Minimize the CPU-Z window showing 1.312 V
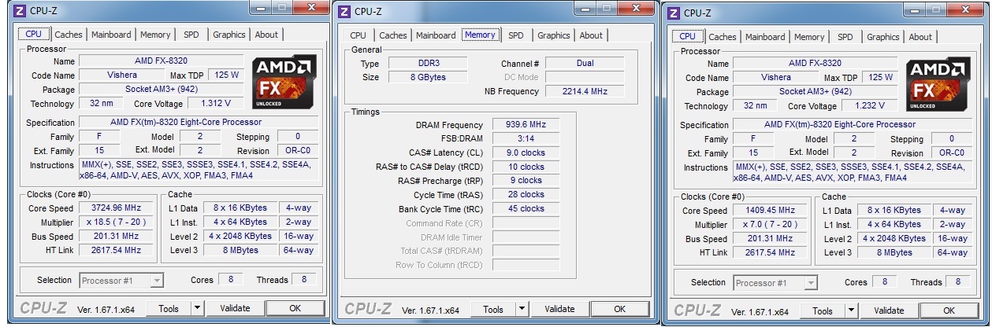 click(x=261, y=6)
